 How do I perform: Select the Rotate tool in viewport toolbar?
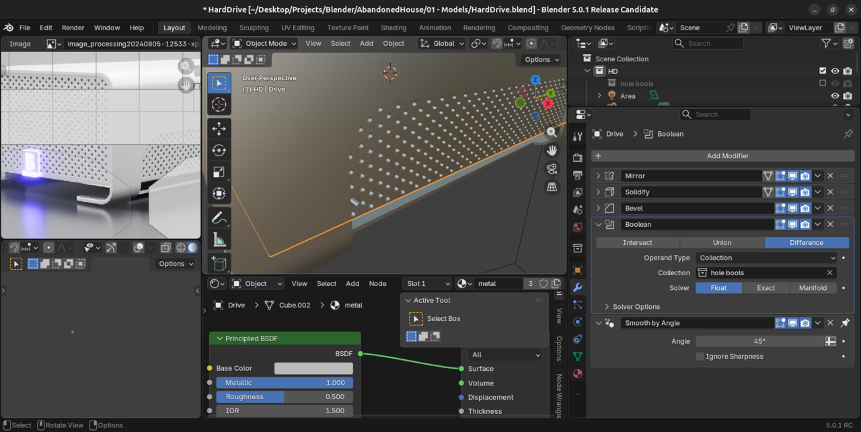[x=219, y=150]
